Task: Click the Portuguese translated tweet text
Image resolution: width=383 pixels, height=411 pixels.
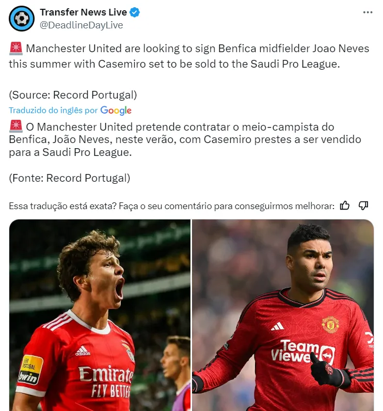Action: (185, 139)
